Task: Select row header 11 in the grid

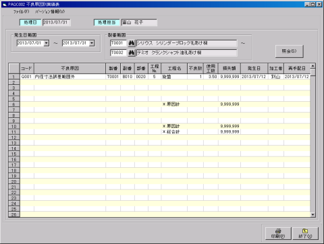Action: pyautogui.click(x=14, y=132)
